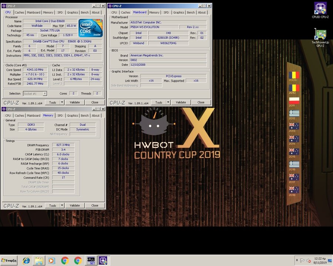Click Core Voltage value 1.528 V
333x266 pixels.
pyautogui.click(x=68, y=35)
